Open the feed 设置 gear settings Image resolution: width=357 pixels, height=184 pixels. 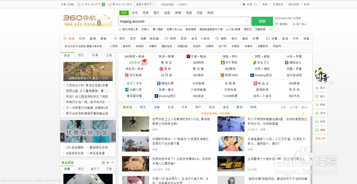(x=293, y=107)
